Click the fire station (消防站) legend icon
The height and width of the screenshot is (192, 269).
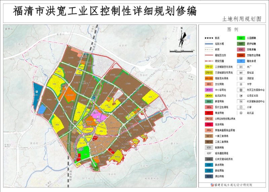point(241,78)
